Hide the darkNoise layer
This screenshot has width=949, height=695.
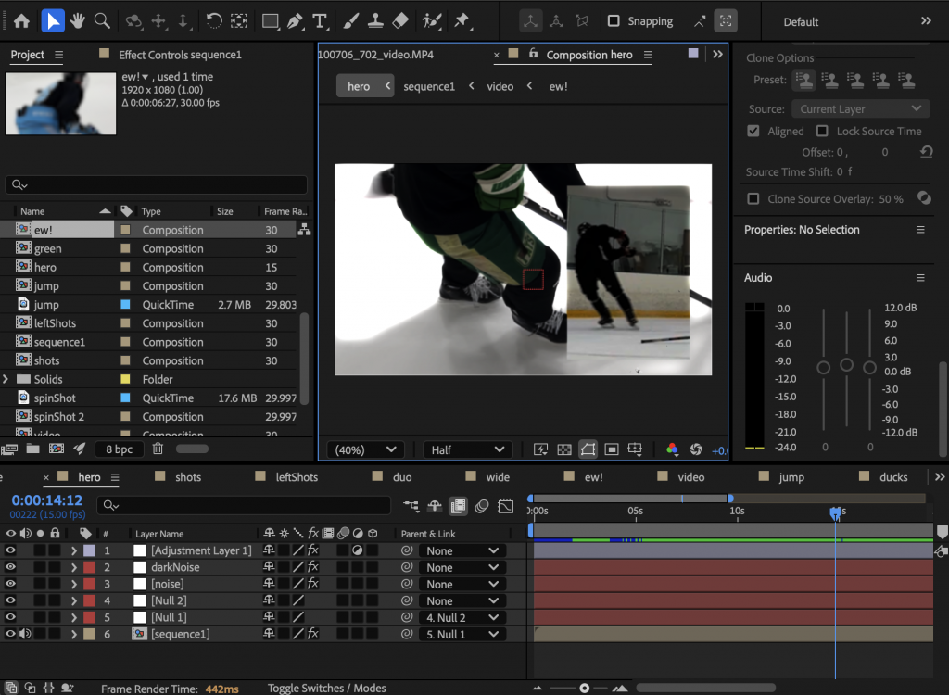[11, 567]
